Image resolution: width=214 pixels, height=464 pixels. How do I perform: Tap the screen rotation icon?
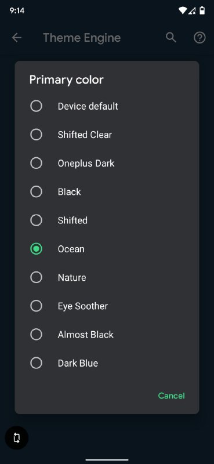(17, 438)
